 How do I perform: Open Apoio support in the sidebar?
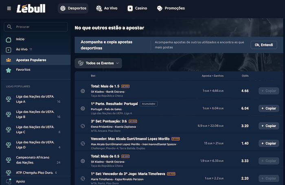[x=36, y=181]
